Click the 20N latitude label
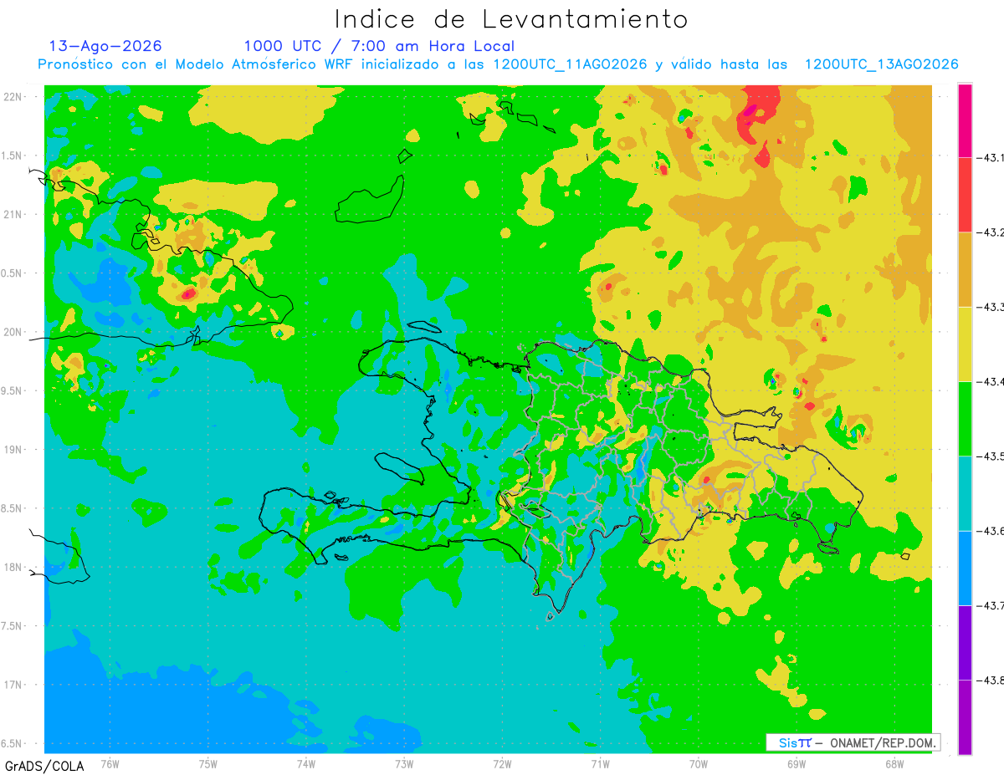This screenshot has height=775, width=1004. [14, 332]
